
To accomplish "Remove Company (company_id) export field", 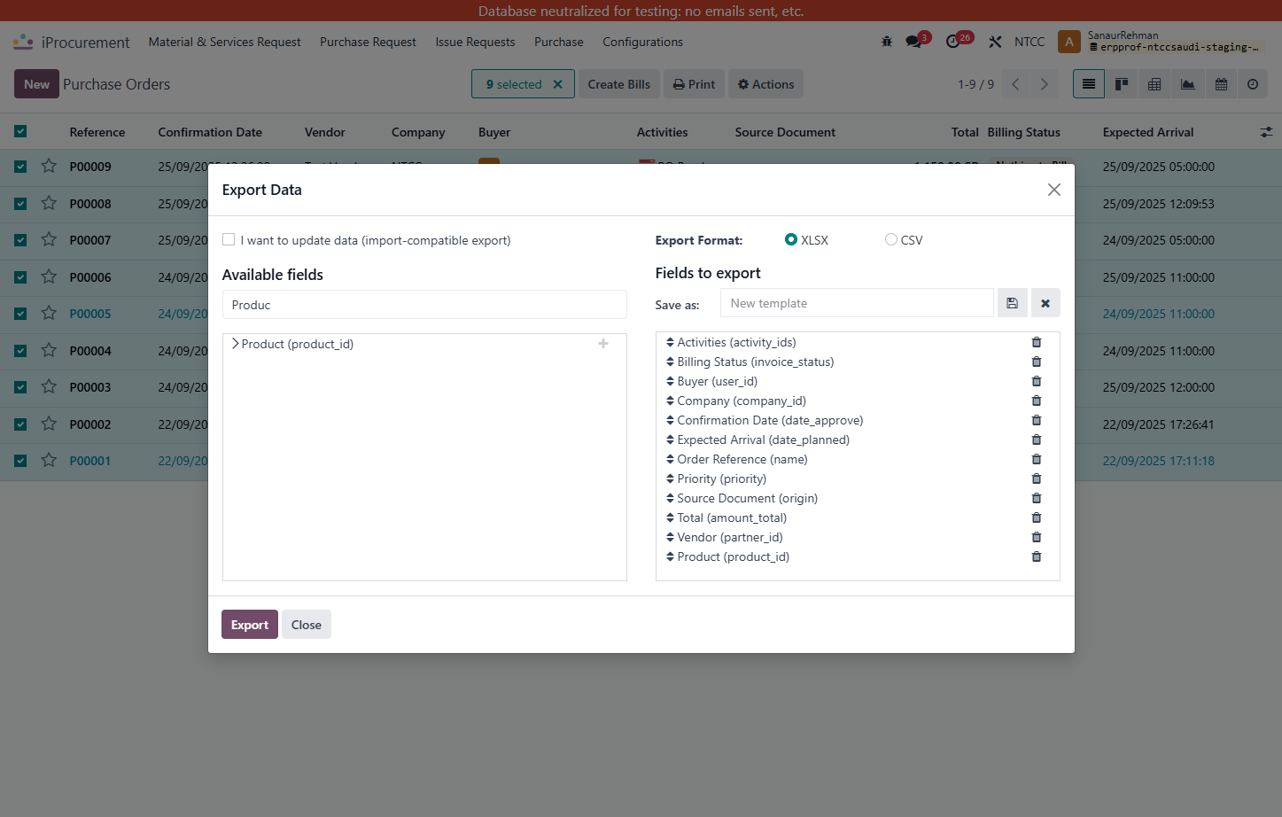I will 1037,401.
